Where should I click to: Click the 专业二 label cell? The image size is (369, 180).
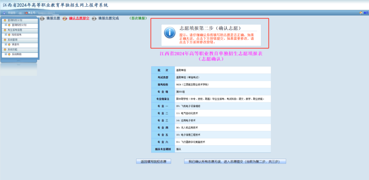coord(163,113)
